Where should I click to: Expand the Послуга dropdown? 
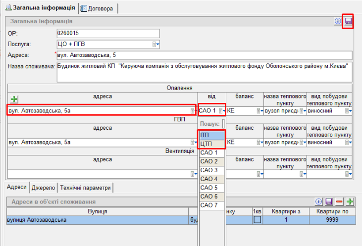(x=156, y=44)
